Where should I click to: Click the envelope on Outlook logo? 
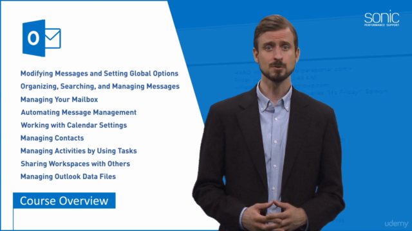pos(53,38)
